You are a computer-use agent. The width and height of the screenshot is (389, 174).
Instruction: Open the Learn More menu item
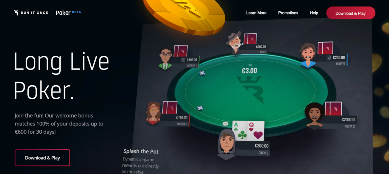coord(256,13)
